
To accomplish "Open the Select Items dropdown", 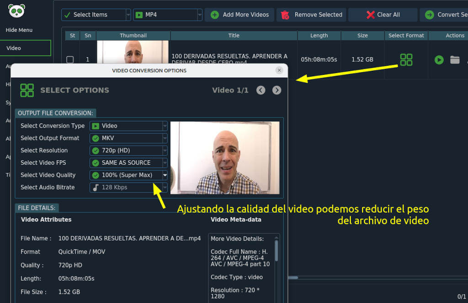I will (96, 15).
